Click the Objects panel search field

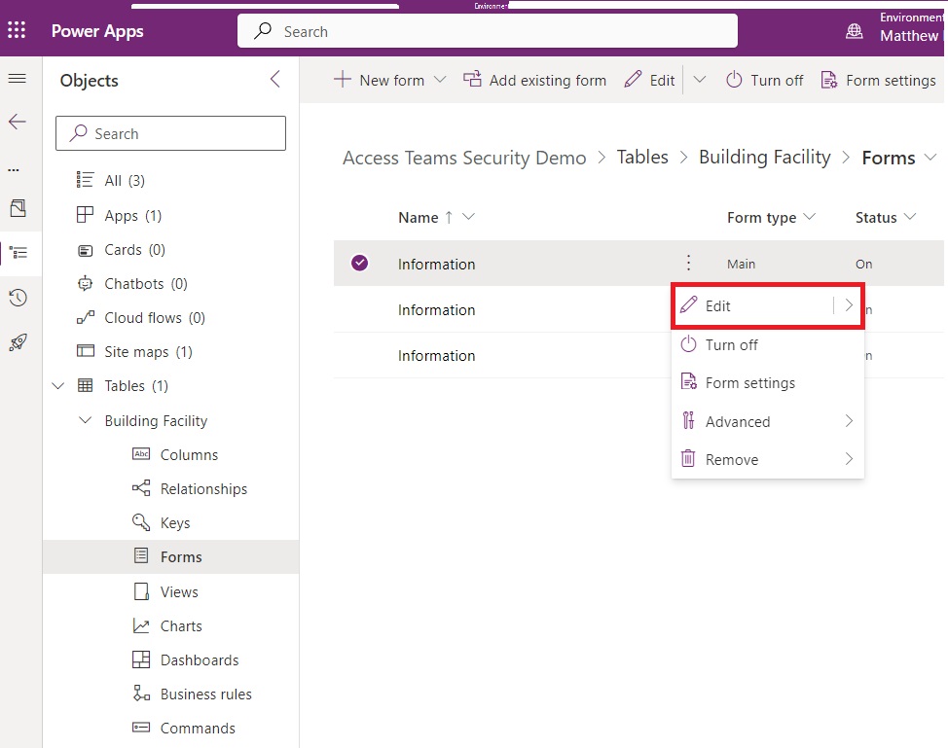(170, 133)
